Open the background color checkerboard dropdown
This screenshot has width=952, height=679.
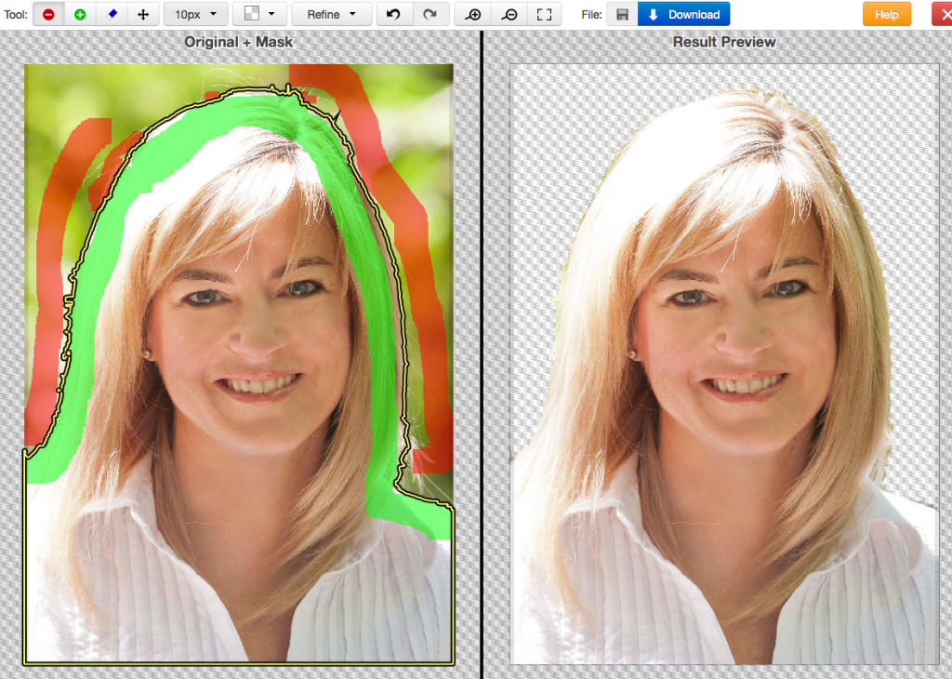tap(259, 14)
